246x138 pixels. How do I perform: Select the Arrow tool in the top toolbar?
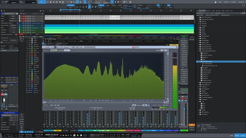tap(42, 2)
